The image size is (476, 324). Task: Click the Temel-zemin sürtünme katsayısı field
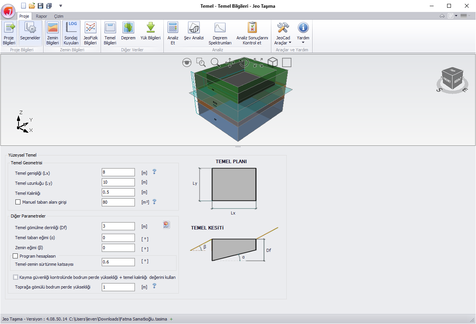[118, 262]
